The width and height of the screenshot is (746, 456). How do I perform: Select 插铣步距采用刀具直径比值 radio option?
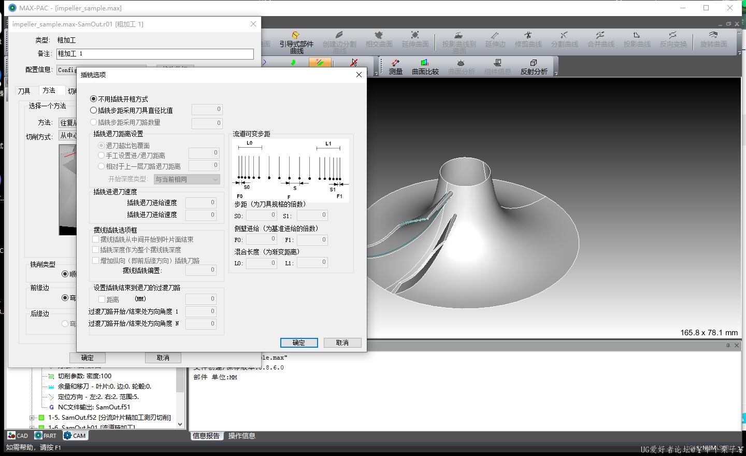tap(93, 110)
